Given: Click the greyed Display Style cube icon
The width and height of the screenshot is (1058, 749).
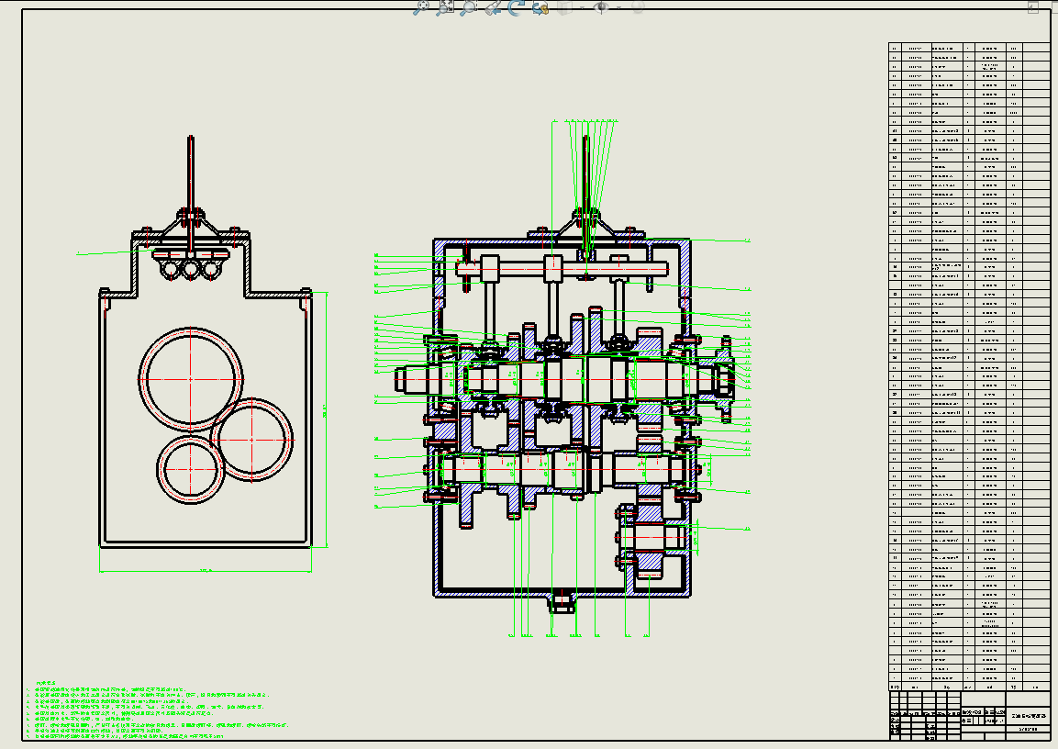Looking at the screenshot, I should (x=566, y=7).
